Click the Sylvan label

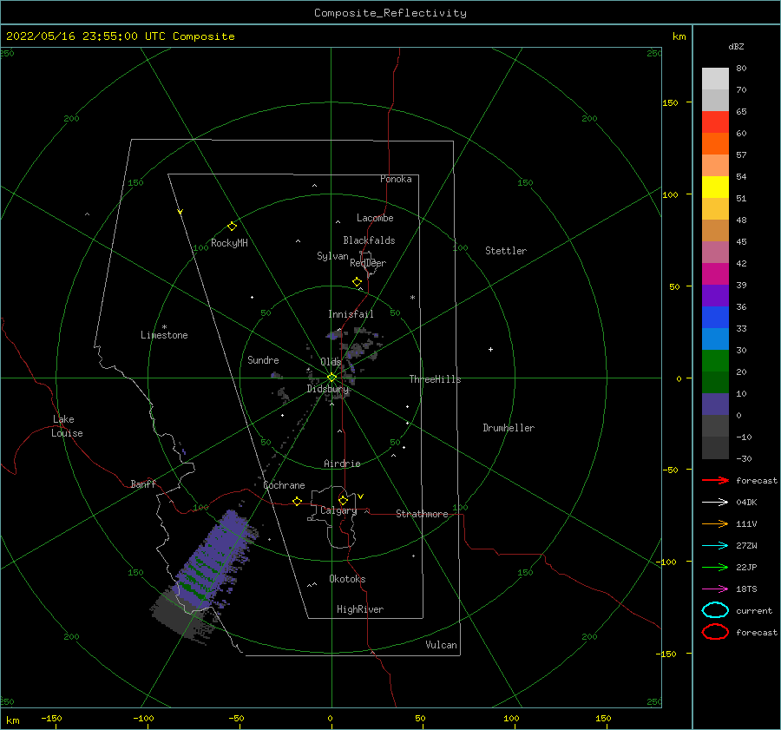pos(332,256)
